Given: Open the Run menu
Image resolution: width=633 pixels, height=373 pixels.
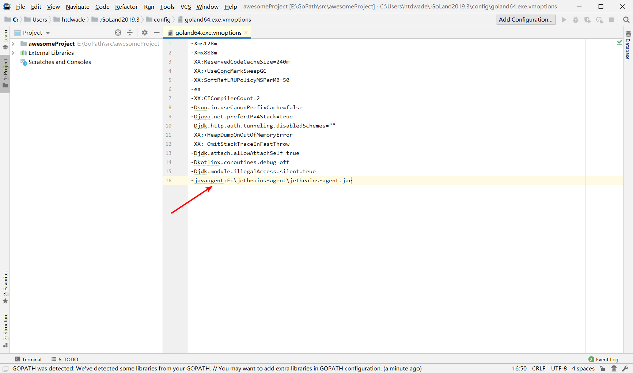Looking at the screenshot, I should pos(149,7).
